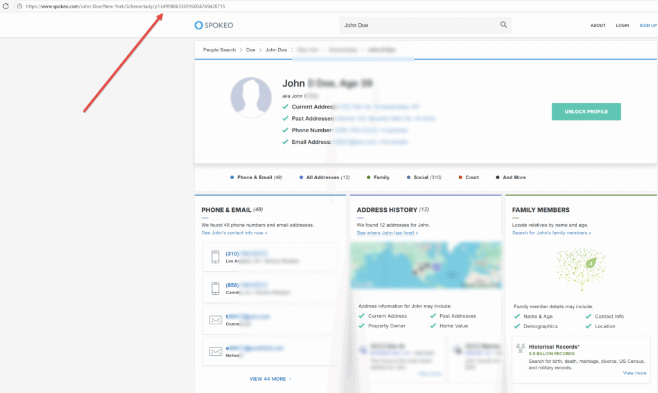Click View more under Historical Records

(634, 373)
